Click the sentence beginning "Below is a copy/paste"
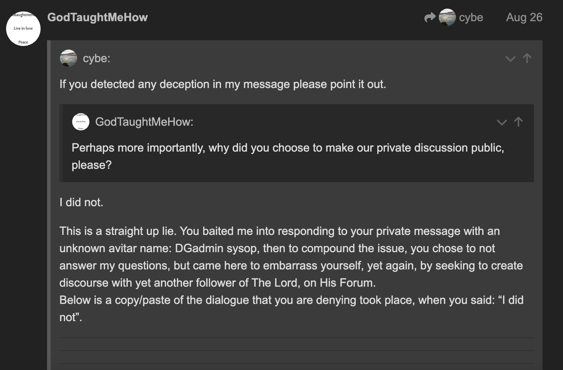The image size is (563, 370). point(291,300)
